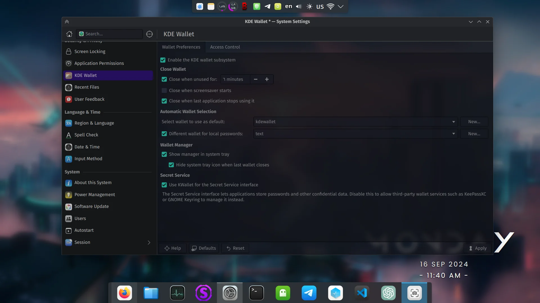Click New next to local passwords wallet
The height and width of the screenshot is (303, 540).
pos(474,134)
